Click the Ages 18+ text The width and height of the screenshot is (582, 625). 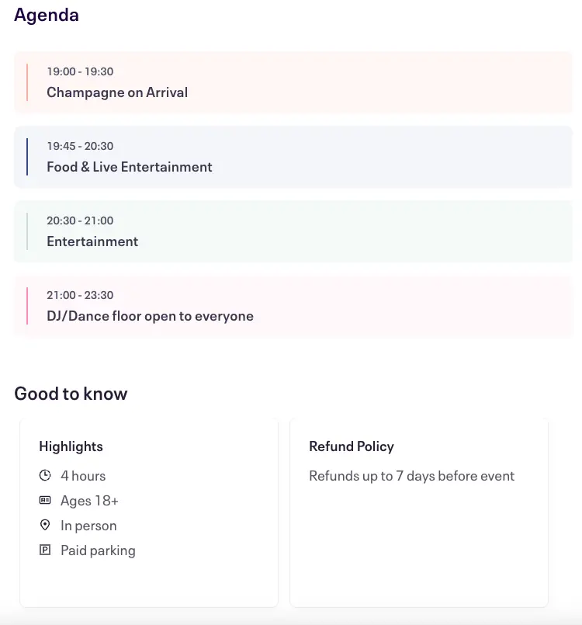click(89, 501)
